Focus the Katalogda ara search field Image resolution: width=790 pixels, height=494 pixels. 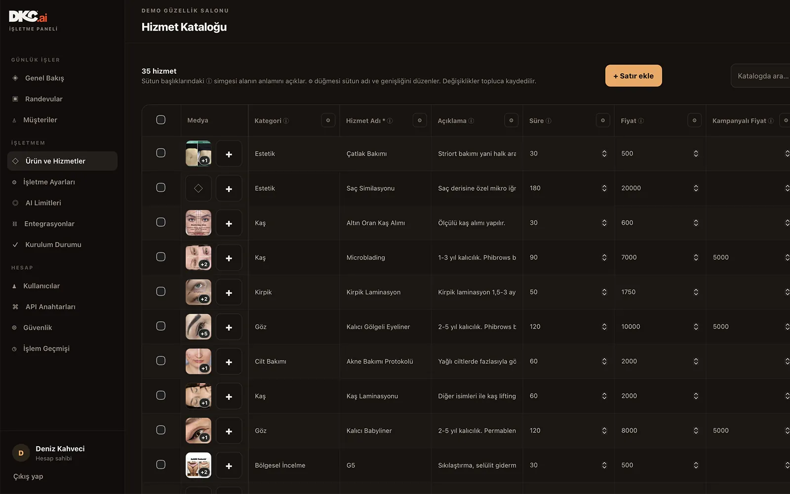tap(760, 76)
